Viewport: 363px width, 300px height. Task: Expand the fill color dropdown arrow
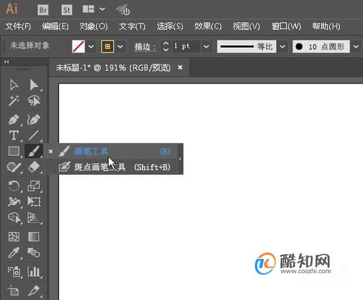[x=91, y=46]
